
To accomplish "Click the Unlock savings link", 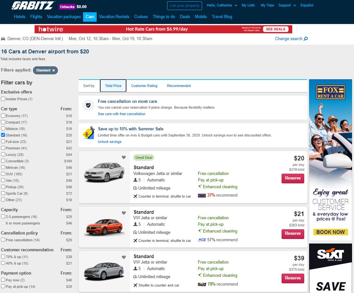I will tap(110, 142).
